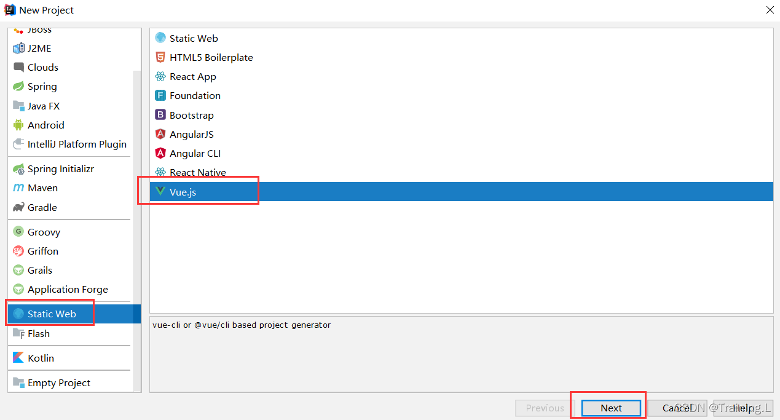The width and height of the screenshot is (780, 420).
Task: Click the Maven m icon
Action: point(18,188)
